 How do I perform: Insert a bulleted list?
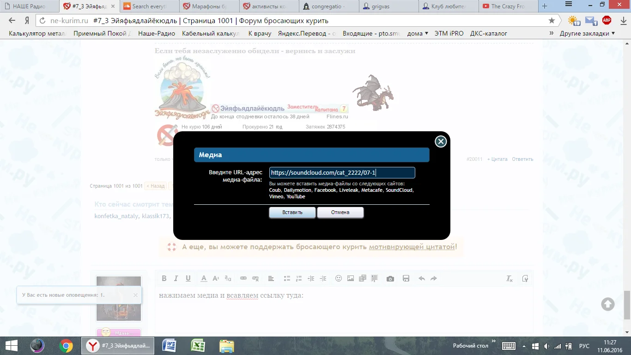[287, 278]
